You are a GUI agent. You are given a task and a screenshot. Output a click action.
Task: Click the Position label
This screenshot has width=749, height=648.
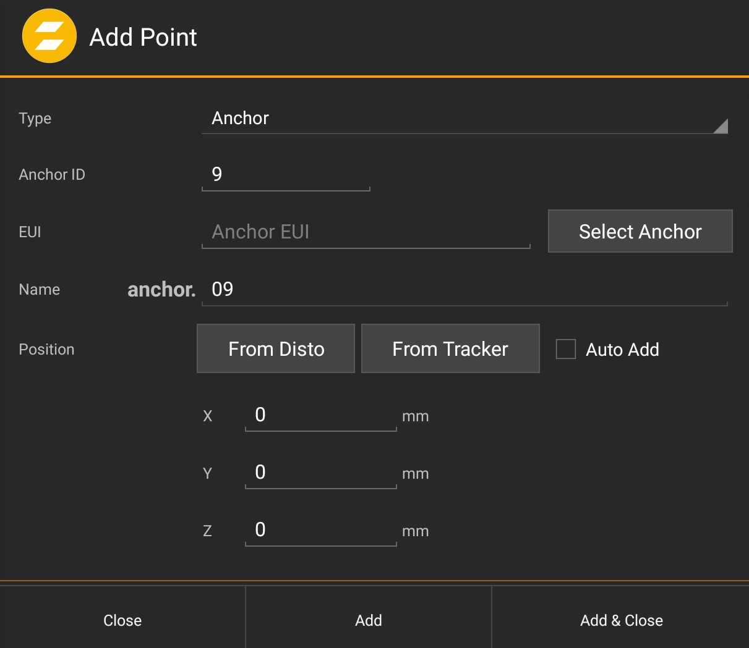tap(46, 350)
